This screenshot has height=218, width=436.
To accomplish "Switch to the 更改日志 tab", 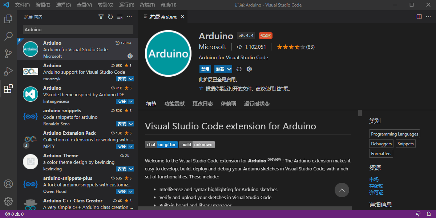I will 202,104.
